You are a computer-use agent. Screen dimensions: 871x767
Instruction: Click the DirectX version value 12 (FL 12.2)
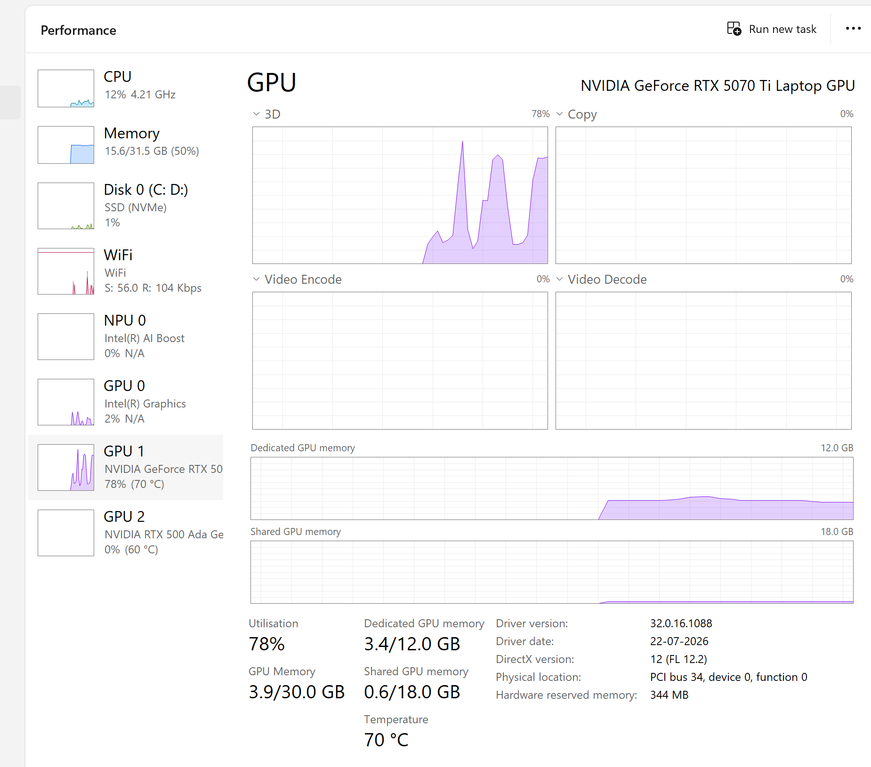[678, 659]
